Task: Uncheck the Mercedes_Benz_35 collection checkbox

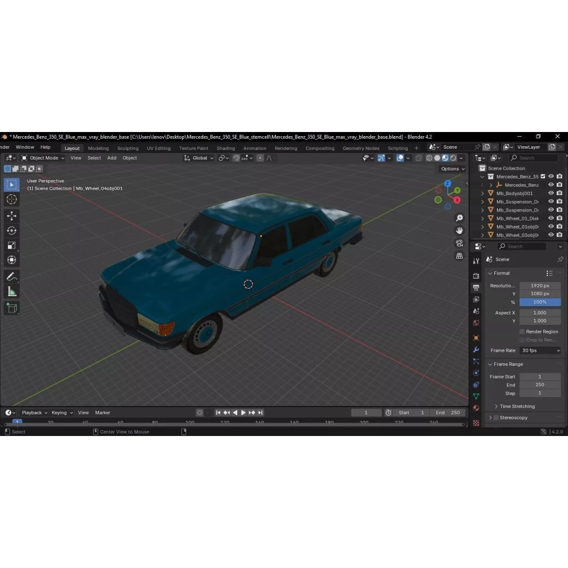Action: click(543, 176)
